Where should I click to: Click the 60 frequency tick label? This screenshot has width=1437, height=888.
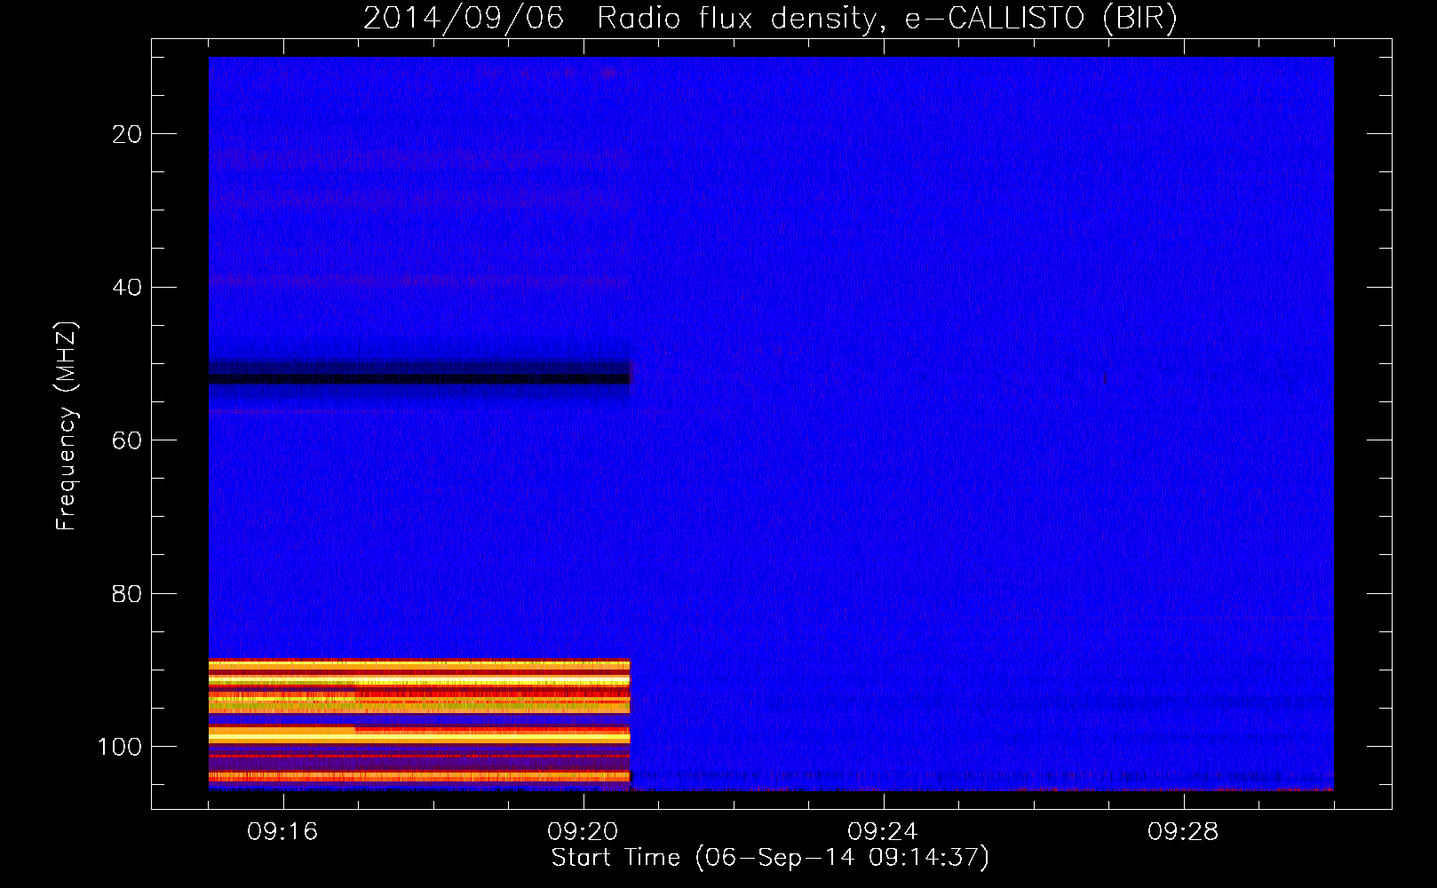coord(127,440)
